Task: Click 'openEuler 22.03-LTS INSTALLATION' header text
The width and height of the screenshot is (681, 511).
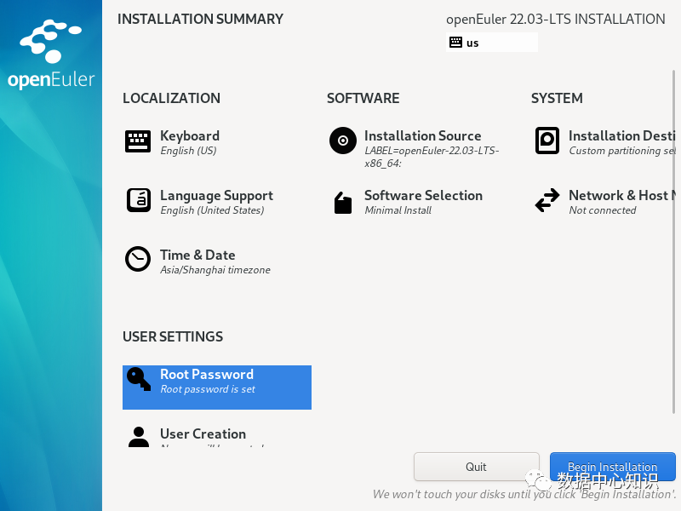Action: click(x=556, y=19)
